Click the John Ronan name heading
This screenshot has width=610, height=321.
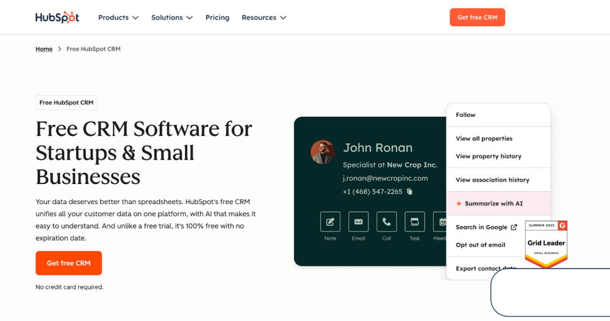point(378,147)
